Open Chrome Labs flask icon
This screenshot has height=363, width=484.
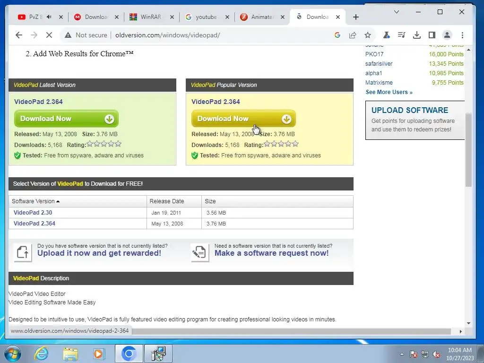(386, 35)
